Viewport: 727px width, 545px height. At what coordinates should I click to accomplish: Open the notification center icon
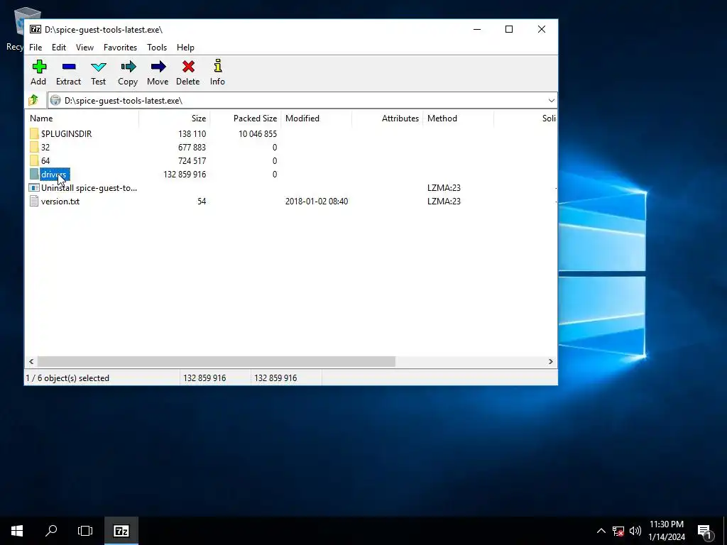point(704,532)
